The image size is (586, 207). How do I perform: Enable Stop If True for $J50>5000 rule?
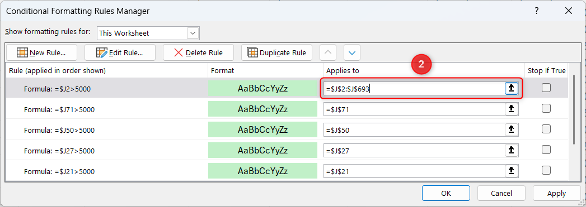[x=546, y=129]
